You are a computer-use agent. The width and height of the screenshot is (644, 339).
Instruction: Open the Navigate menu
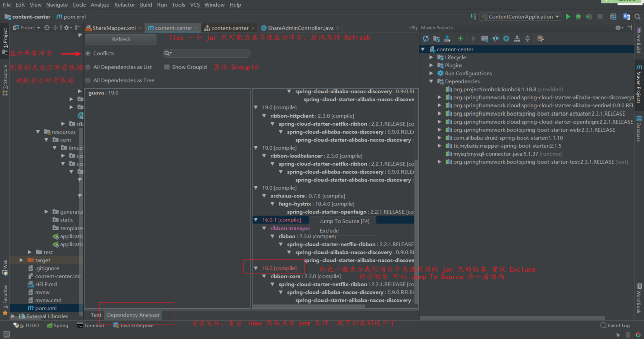tap(57, 5)
